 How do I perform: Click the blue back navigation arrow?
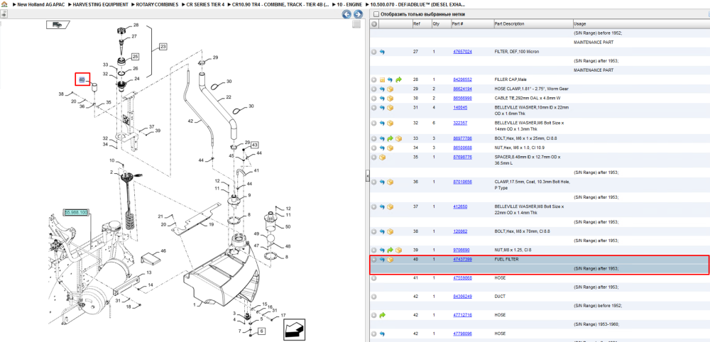click(x=346, y=14)
